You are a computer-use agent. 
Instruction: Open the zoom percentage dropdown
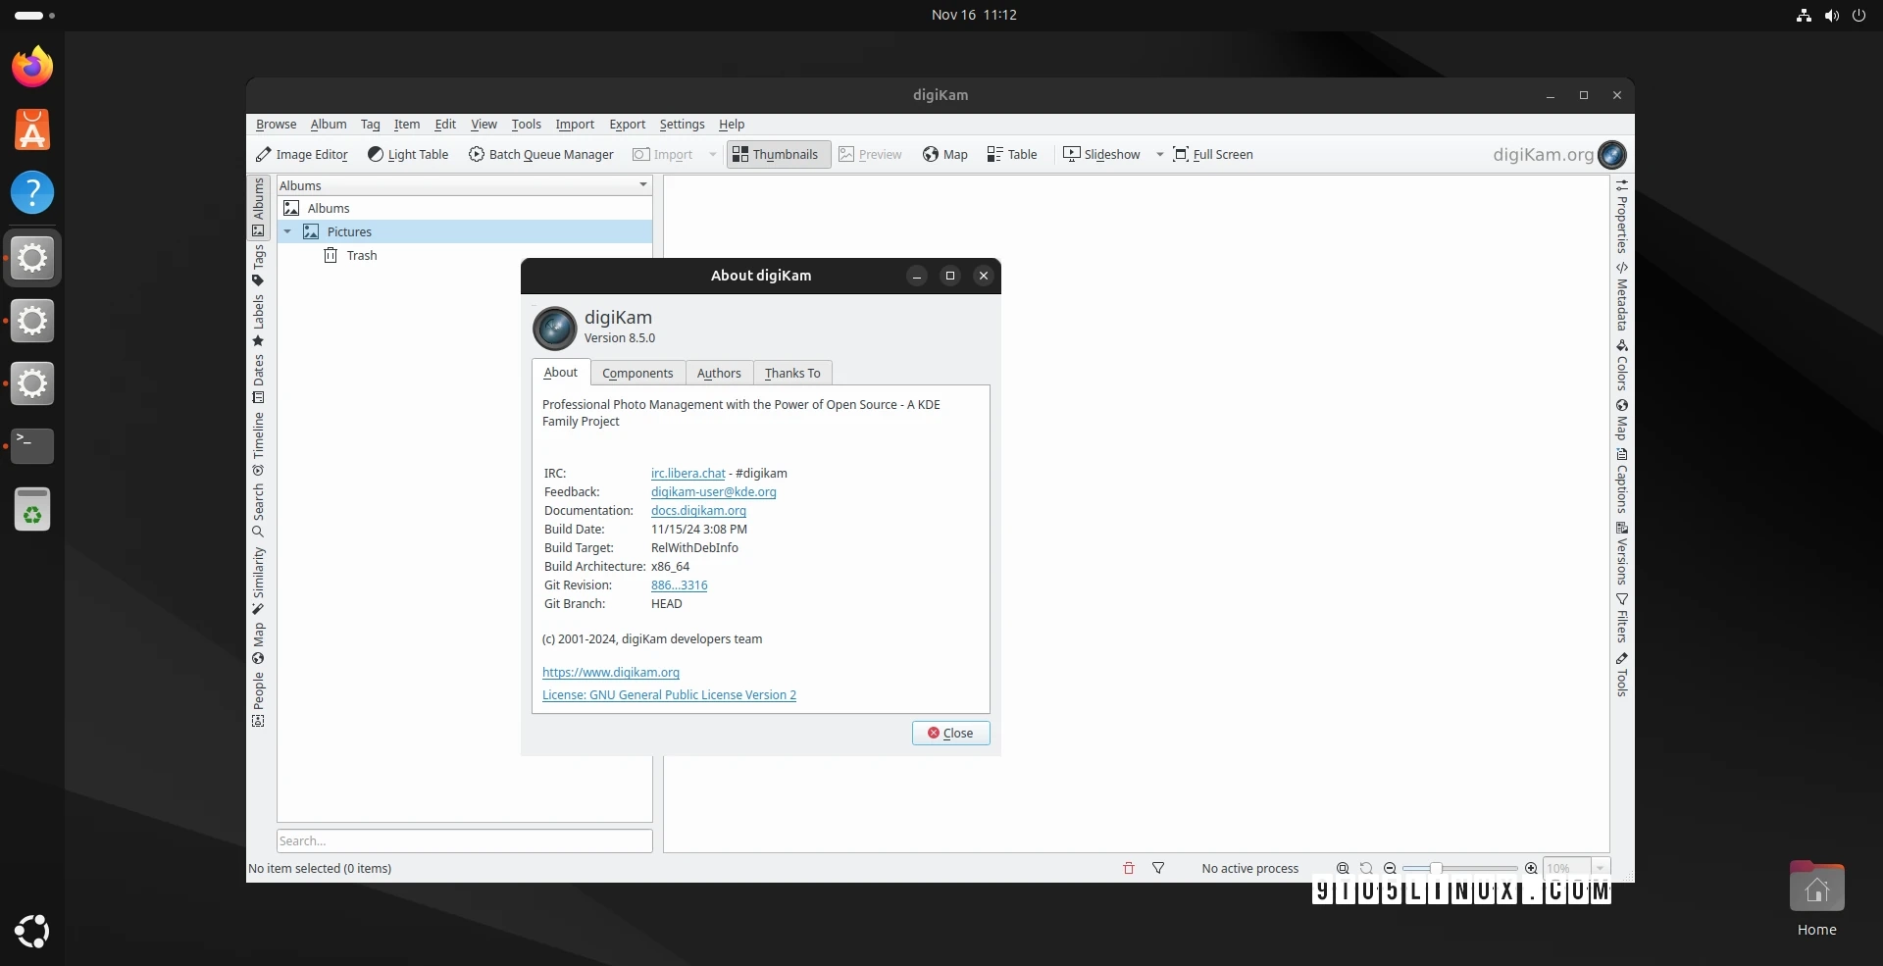(x=1601, y=868)
